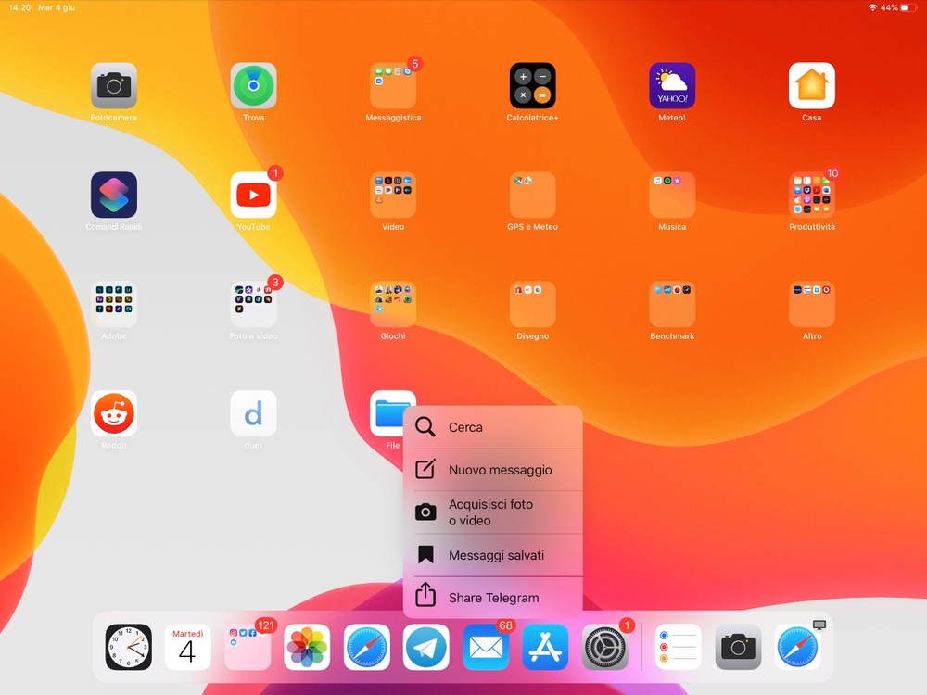Open the recent Safari with display badge
Viewport: 927px width, 695px height.
(797, 647)
